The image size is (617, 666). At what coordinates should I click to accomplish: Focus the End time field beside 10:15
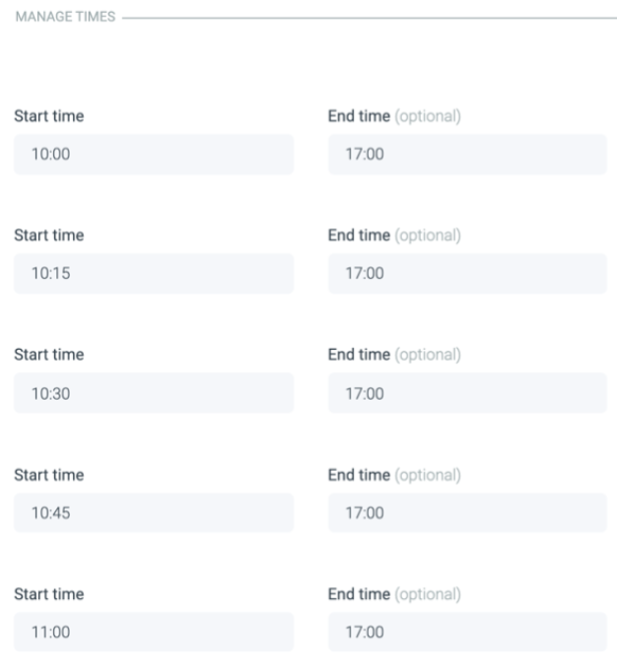[x=467, y=274]
